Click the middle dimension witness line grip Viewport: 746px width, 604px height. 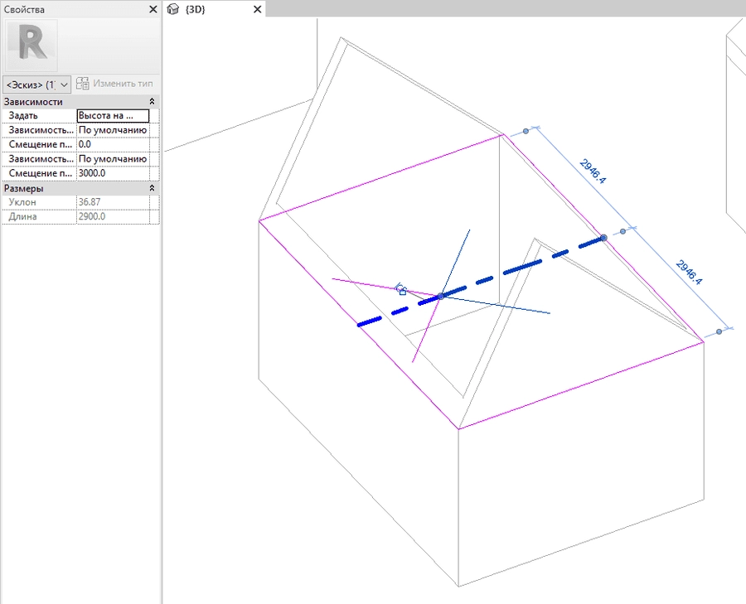click(622, 232)
